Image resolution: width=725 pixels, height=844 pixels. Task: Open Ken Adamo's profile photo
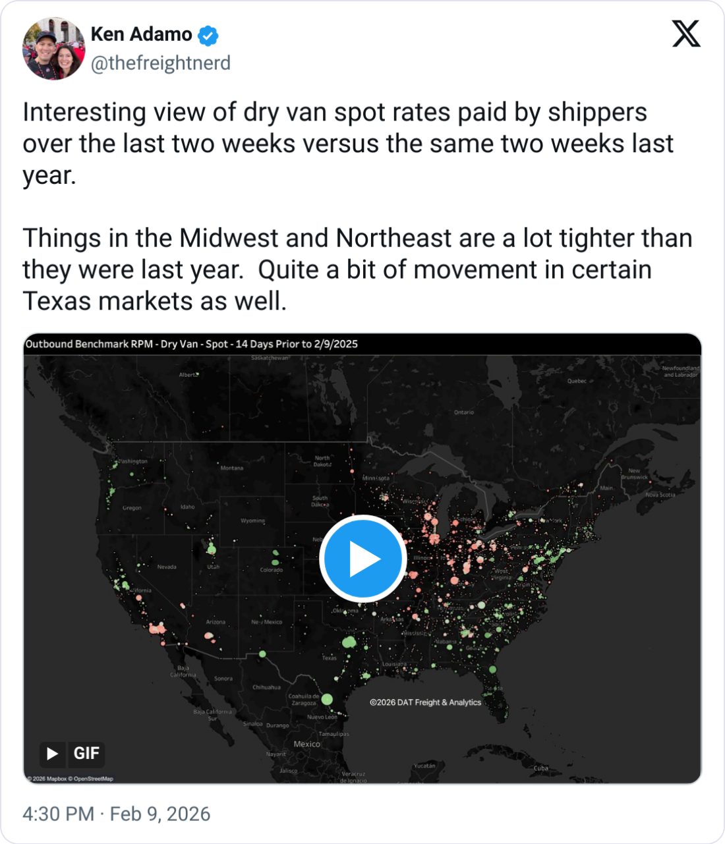point(53,49)
